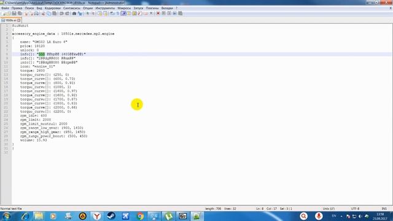Open the Макросы menu
393x221 pixels.
pyautogui.click(x=124, y=8)
